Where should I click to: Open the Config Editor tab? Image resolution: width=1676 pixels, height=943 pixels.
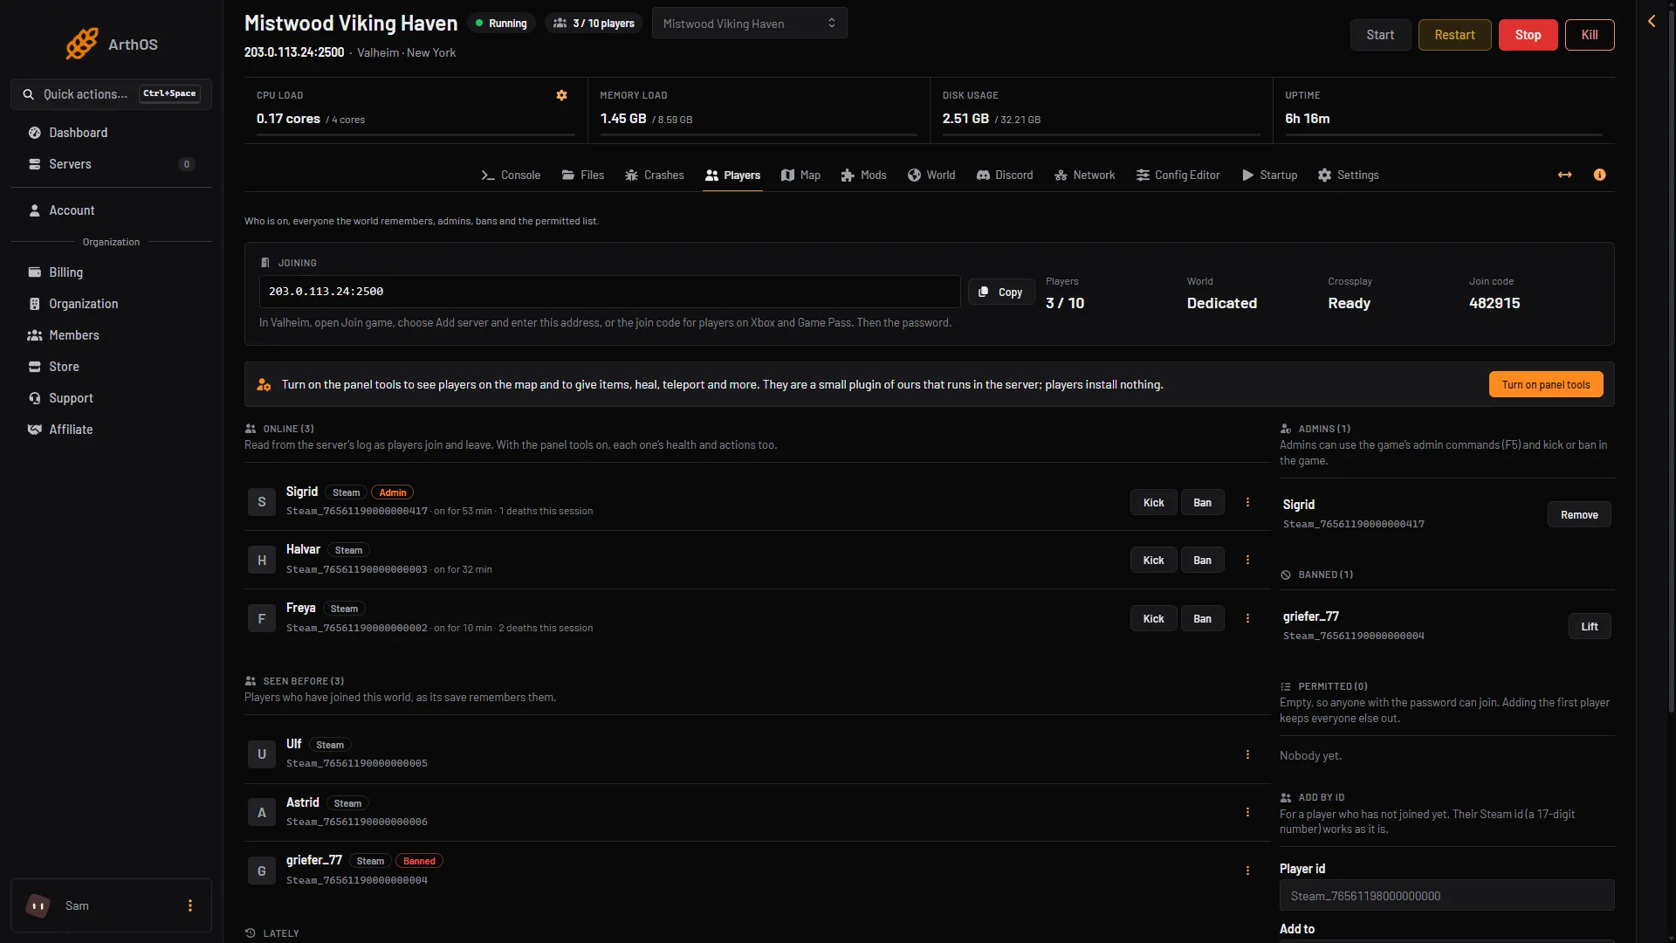[x=1178, y=176]
